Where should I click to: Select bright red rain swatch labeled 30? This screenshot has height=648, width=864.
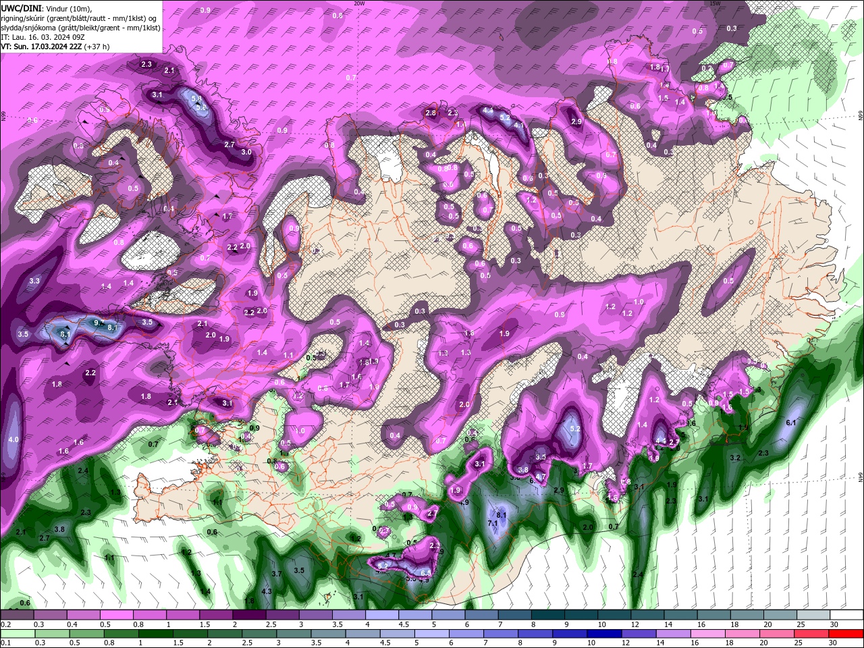[845, 634]
